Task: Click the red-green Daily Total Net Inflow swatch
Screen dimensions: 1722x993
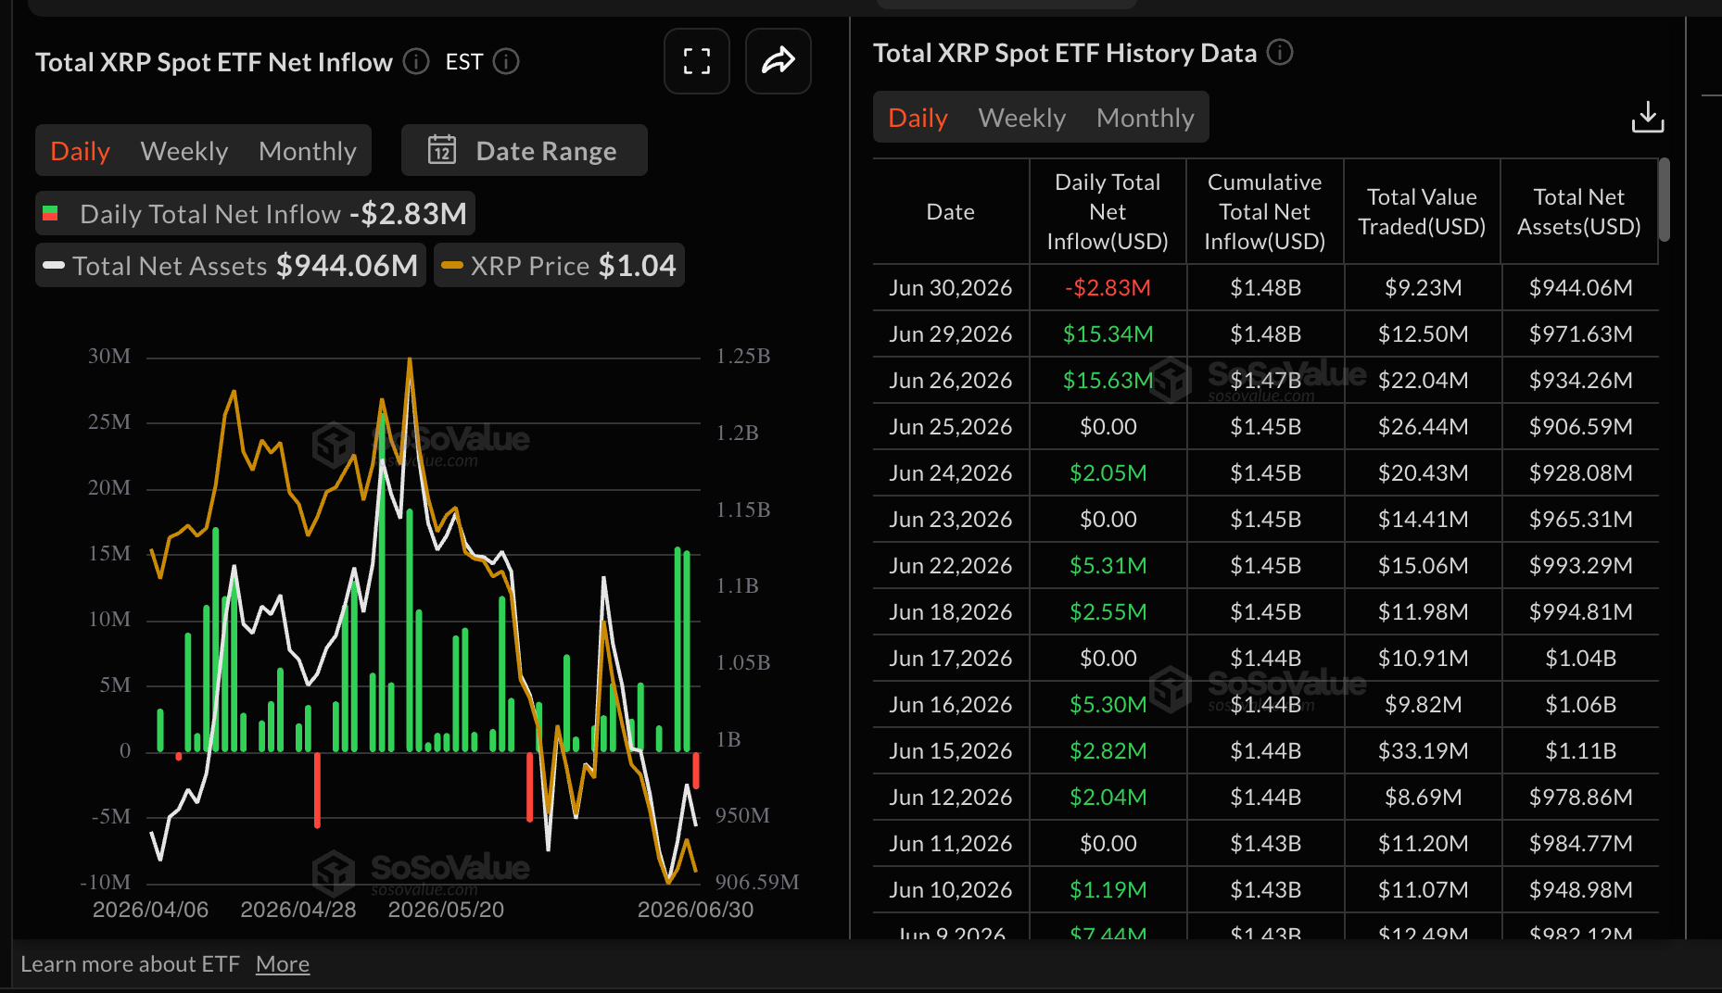Action: click(x=51, y=214)
